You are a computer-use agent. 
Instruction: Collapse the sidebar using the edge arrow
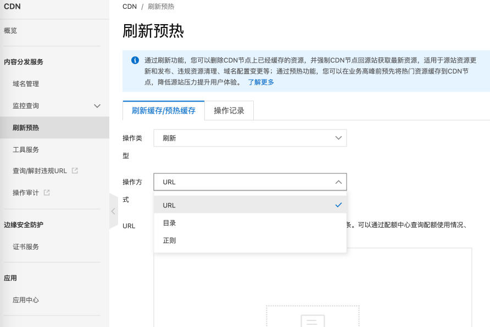[x=113, y=211]
